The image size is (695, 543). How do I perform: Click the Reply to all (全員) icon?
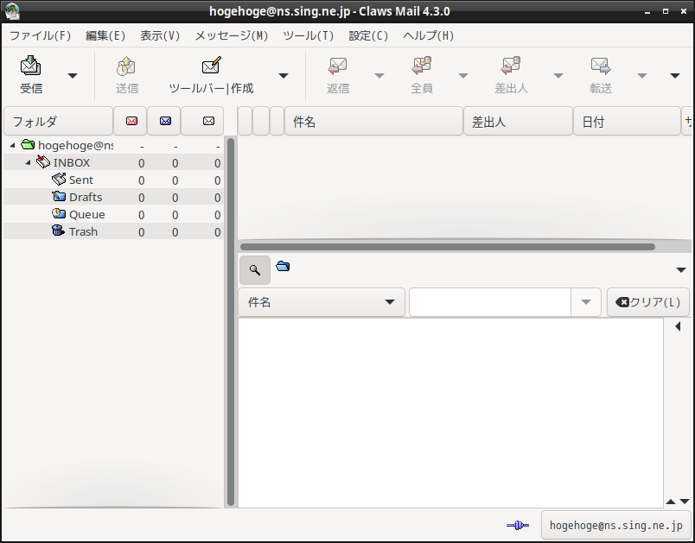[x=422, y=66]
